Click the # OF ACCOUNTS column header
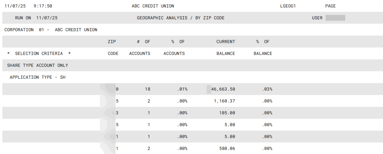 [x=140, y=47]
